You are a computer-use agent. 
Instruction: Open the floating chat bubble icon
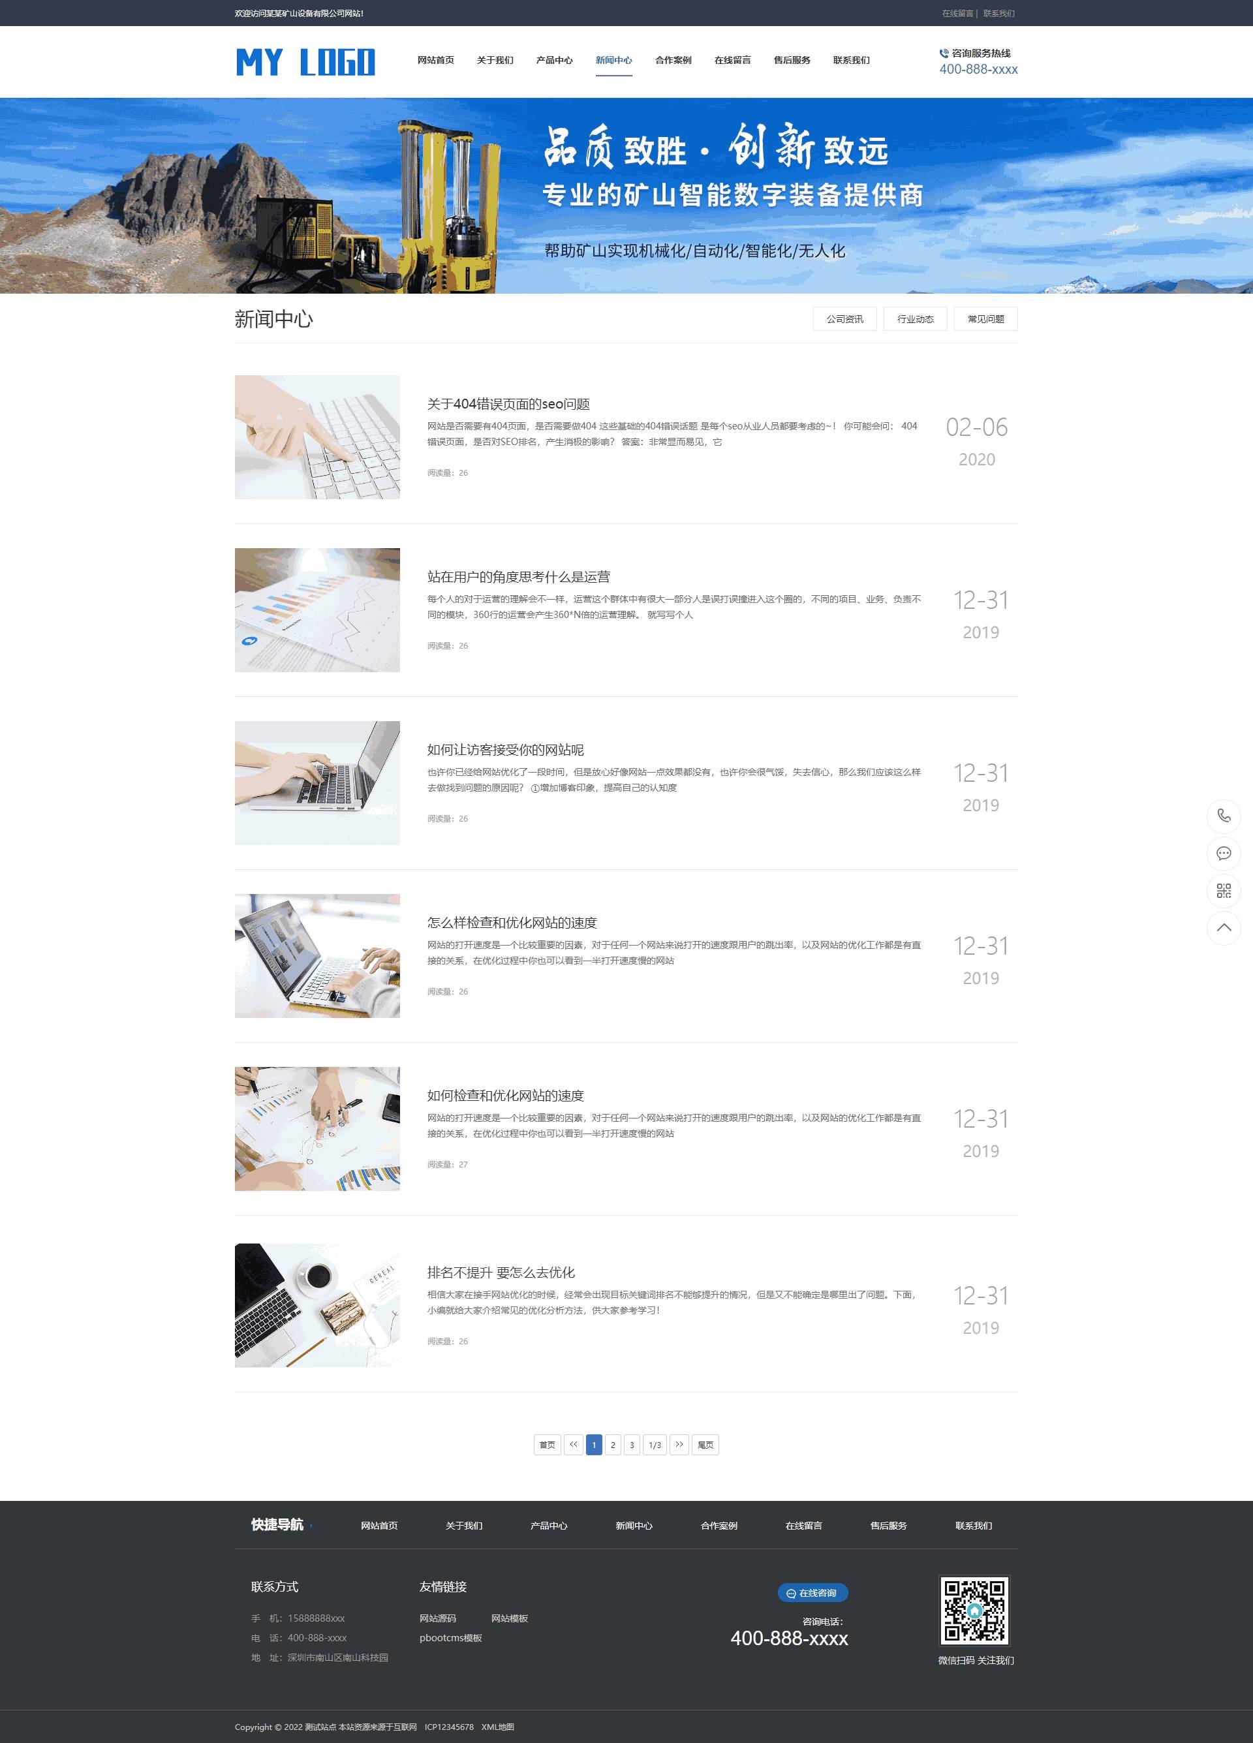coord(1223,853)
